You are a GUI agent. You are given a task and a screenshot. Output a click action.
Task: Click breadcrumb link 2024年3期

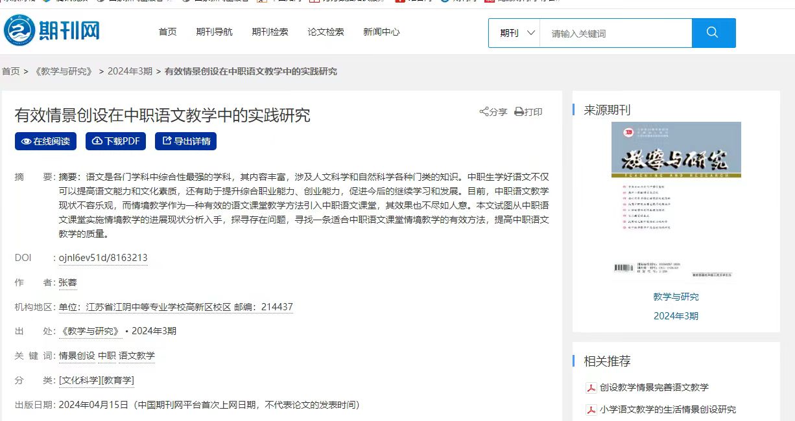[x=130, y=71]
